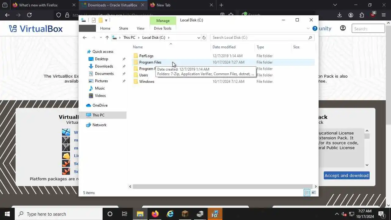This screenshot has width=391, height=220.
Task: Click the Windows folder icon
Action: point(136,82)
